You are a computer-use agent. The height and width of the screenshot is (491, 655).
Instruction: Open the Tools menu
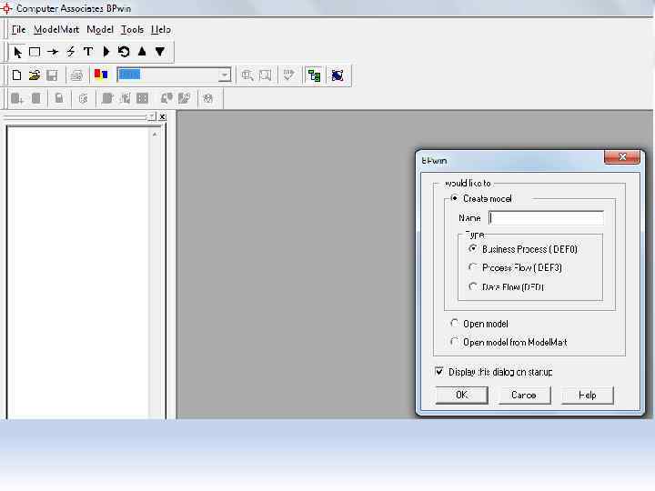click(132, 30)
